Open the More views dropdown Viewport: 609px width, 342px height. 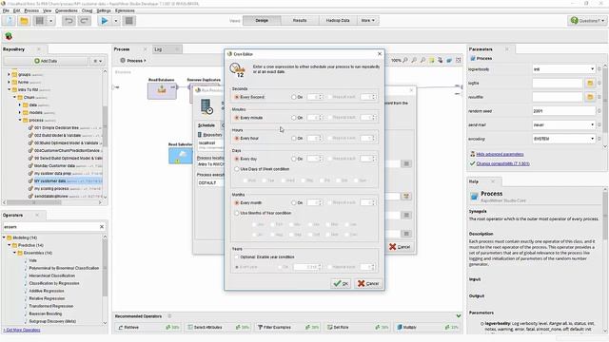pyautogui.click(x=367, y=21)
